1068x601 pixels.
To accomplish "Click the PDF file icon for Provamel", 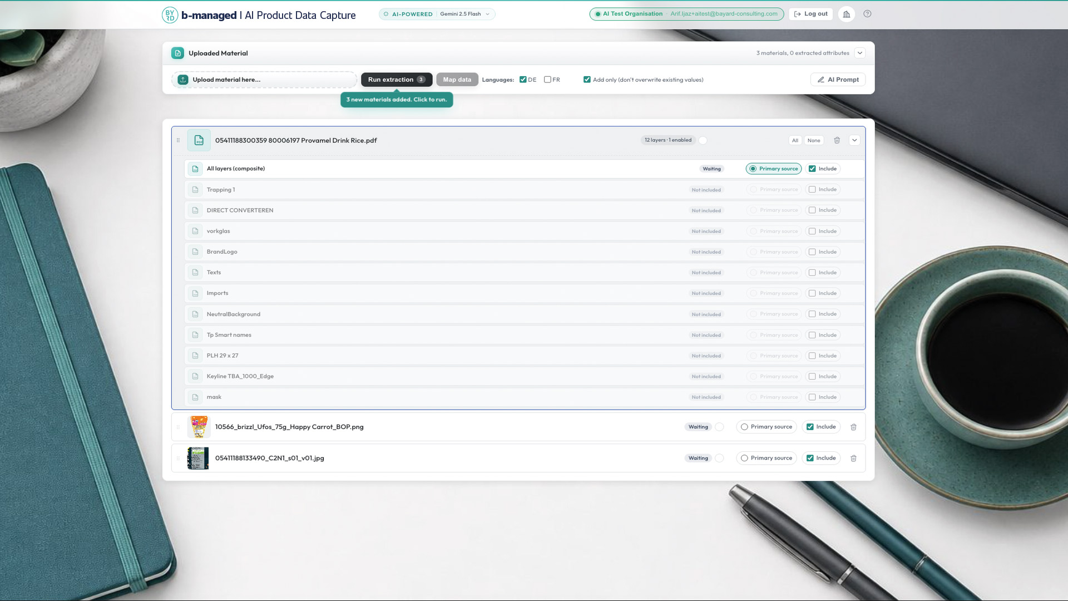I will [199, 140].
